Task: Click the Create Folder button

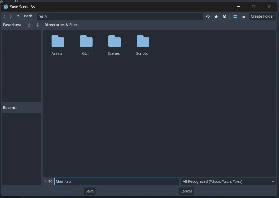Action: pos(262,16)
